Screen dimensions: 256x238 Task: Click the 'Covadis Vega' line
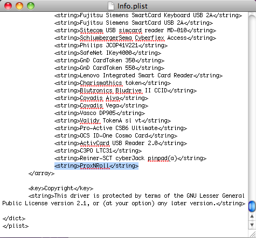click(x=101, y=106)
